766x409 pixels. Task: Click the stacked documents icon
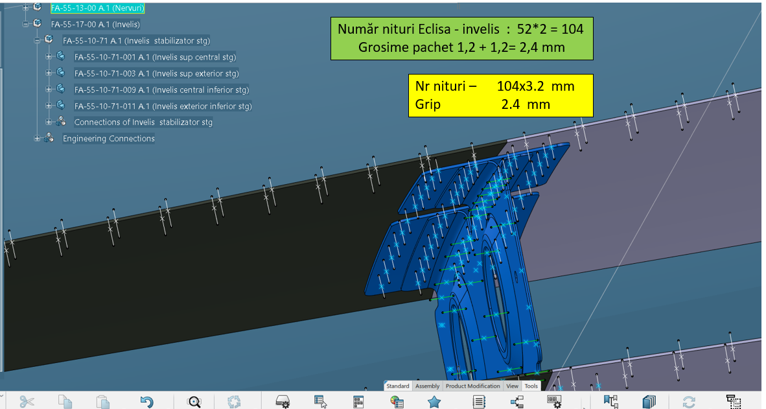[x=649, y=402]
